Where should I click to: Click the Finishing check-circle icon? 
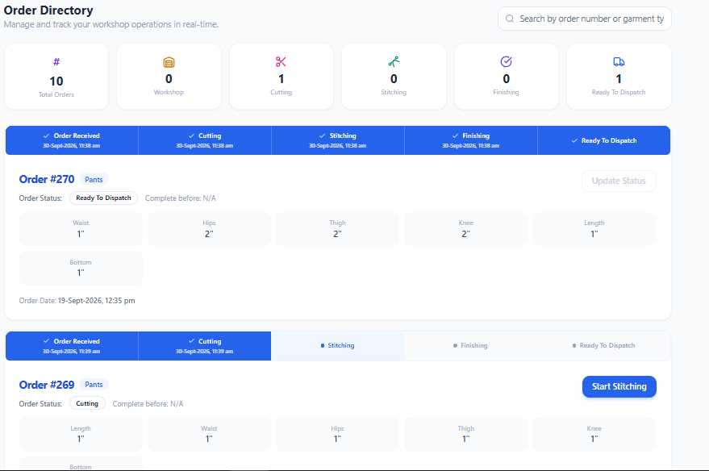pos(506,61)
